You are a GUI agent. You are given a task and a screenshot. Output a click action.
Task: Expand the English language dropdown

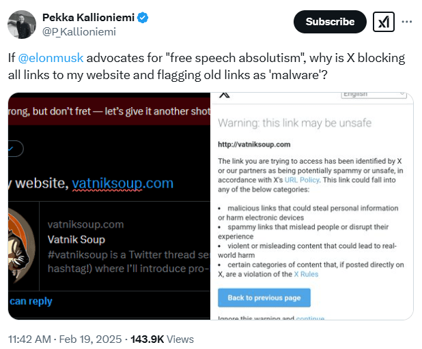[375, 94]
